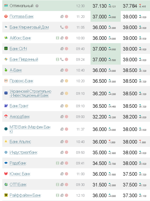Click Банк Грант buy rate 36.500
The width and height of the screenshot is (150, 201).
click(x=99, y=106)
